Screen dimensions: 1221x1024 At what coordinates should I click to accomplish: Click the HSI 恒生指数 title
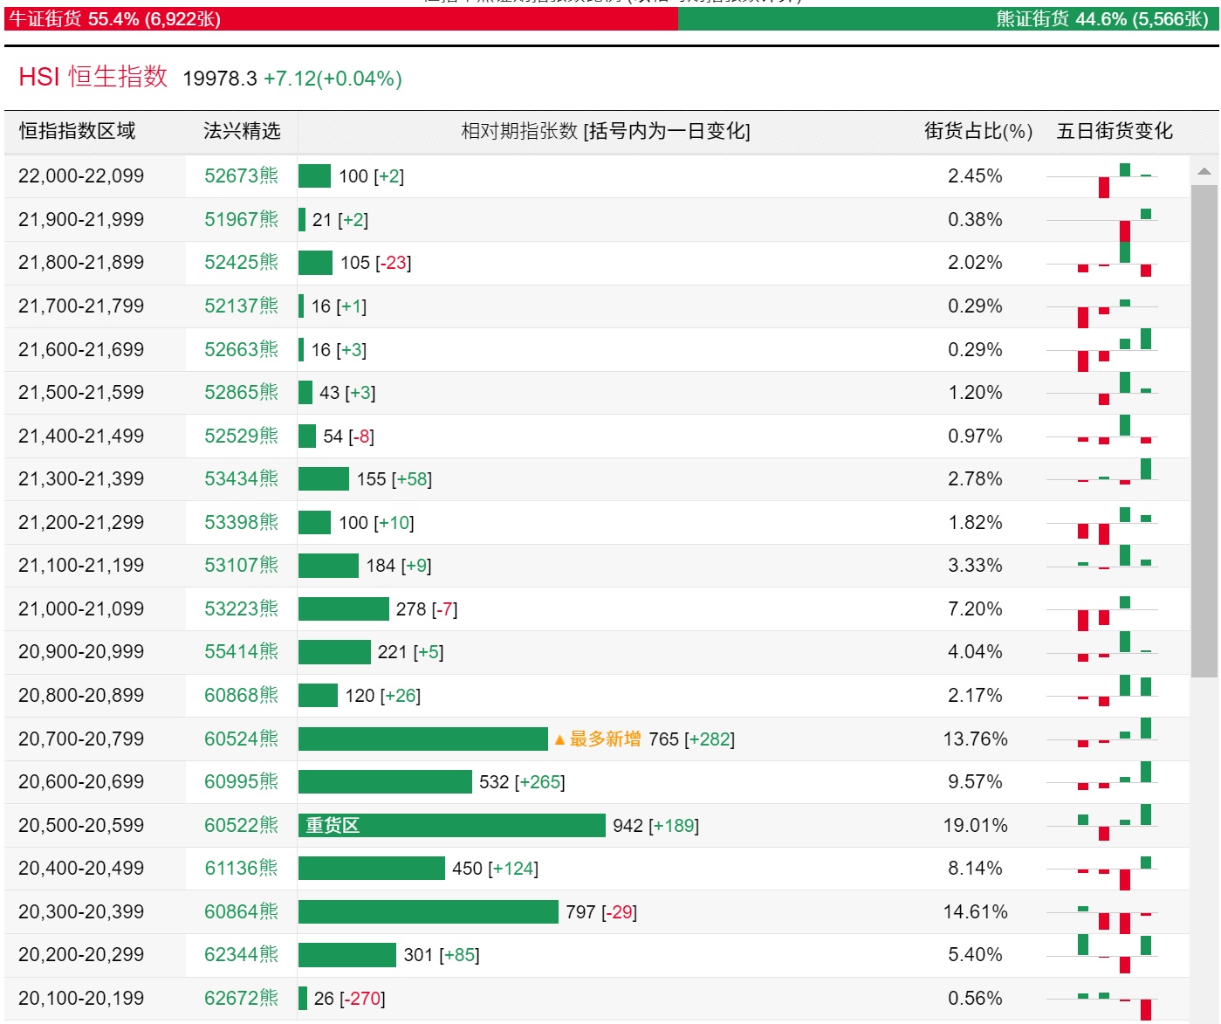tap(93, 77)
